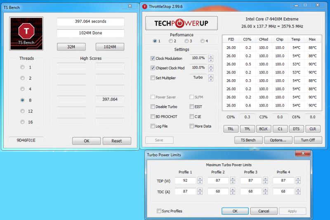Confirm Turbo Power Limits with OK
Image resolution: width=330 pixels, height=220 pixels.
pyautogui.click(x=235, y=211)
